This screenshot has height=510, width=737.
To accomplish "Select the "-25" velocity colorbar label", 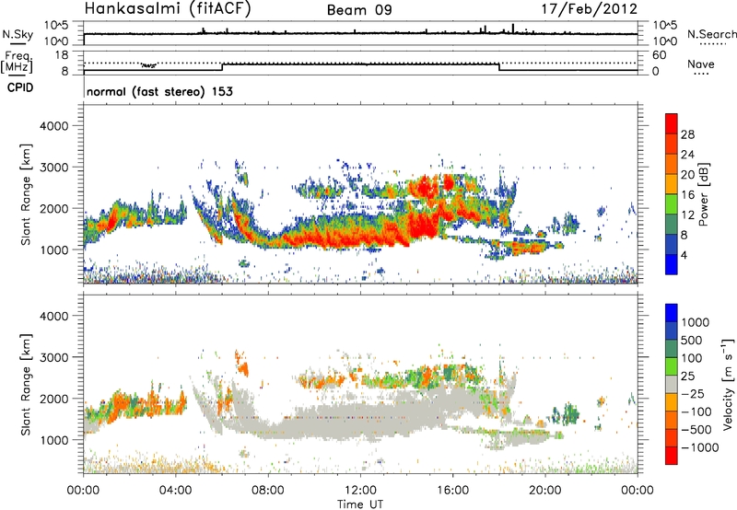I will 692,393.
